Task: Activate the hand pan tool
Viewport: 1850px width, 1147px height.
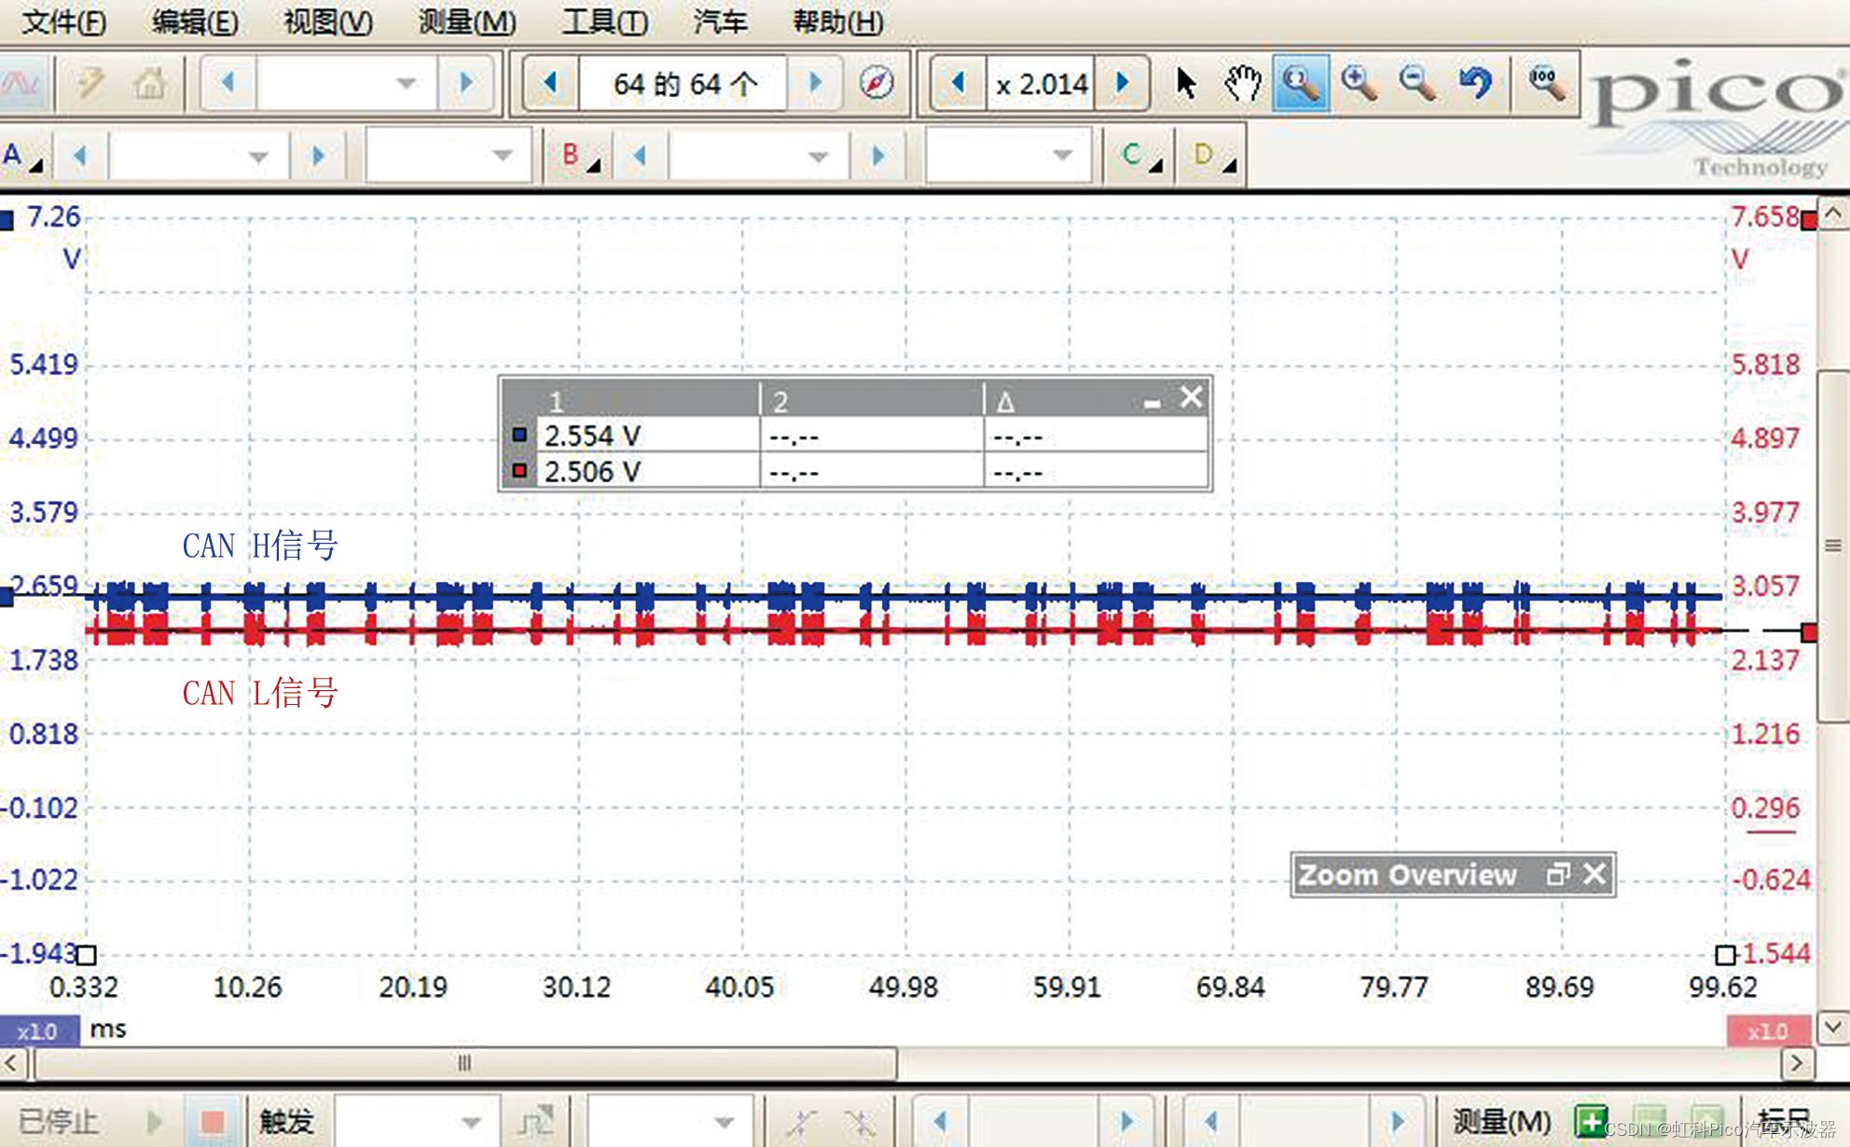Action: 1242,83
